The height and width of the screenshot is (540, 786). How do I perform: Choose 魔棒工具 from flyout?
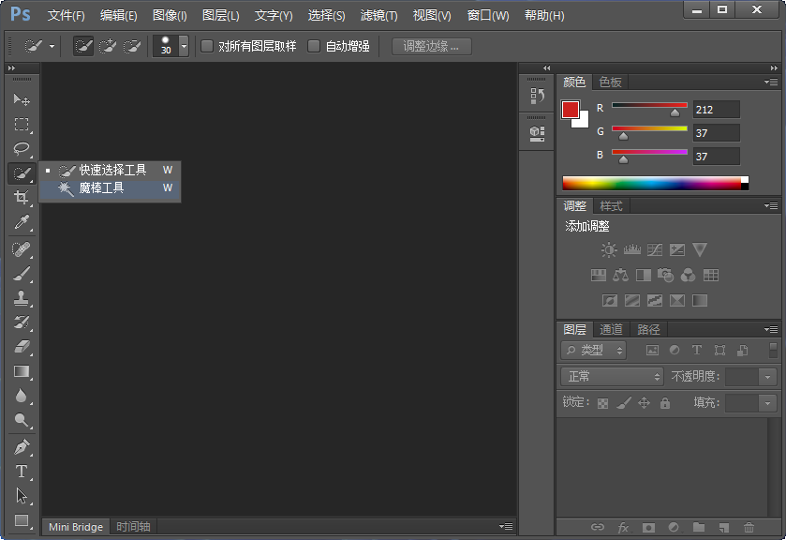pyautogui.click(x=110, y=188)
